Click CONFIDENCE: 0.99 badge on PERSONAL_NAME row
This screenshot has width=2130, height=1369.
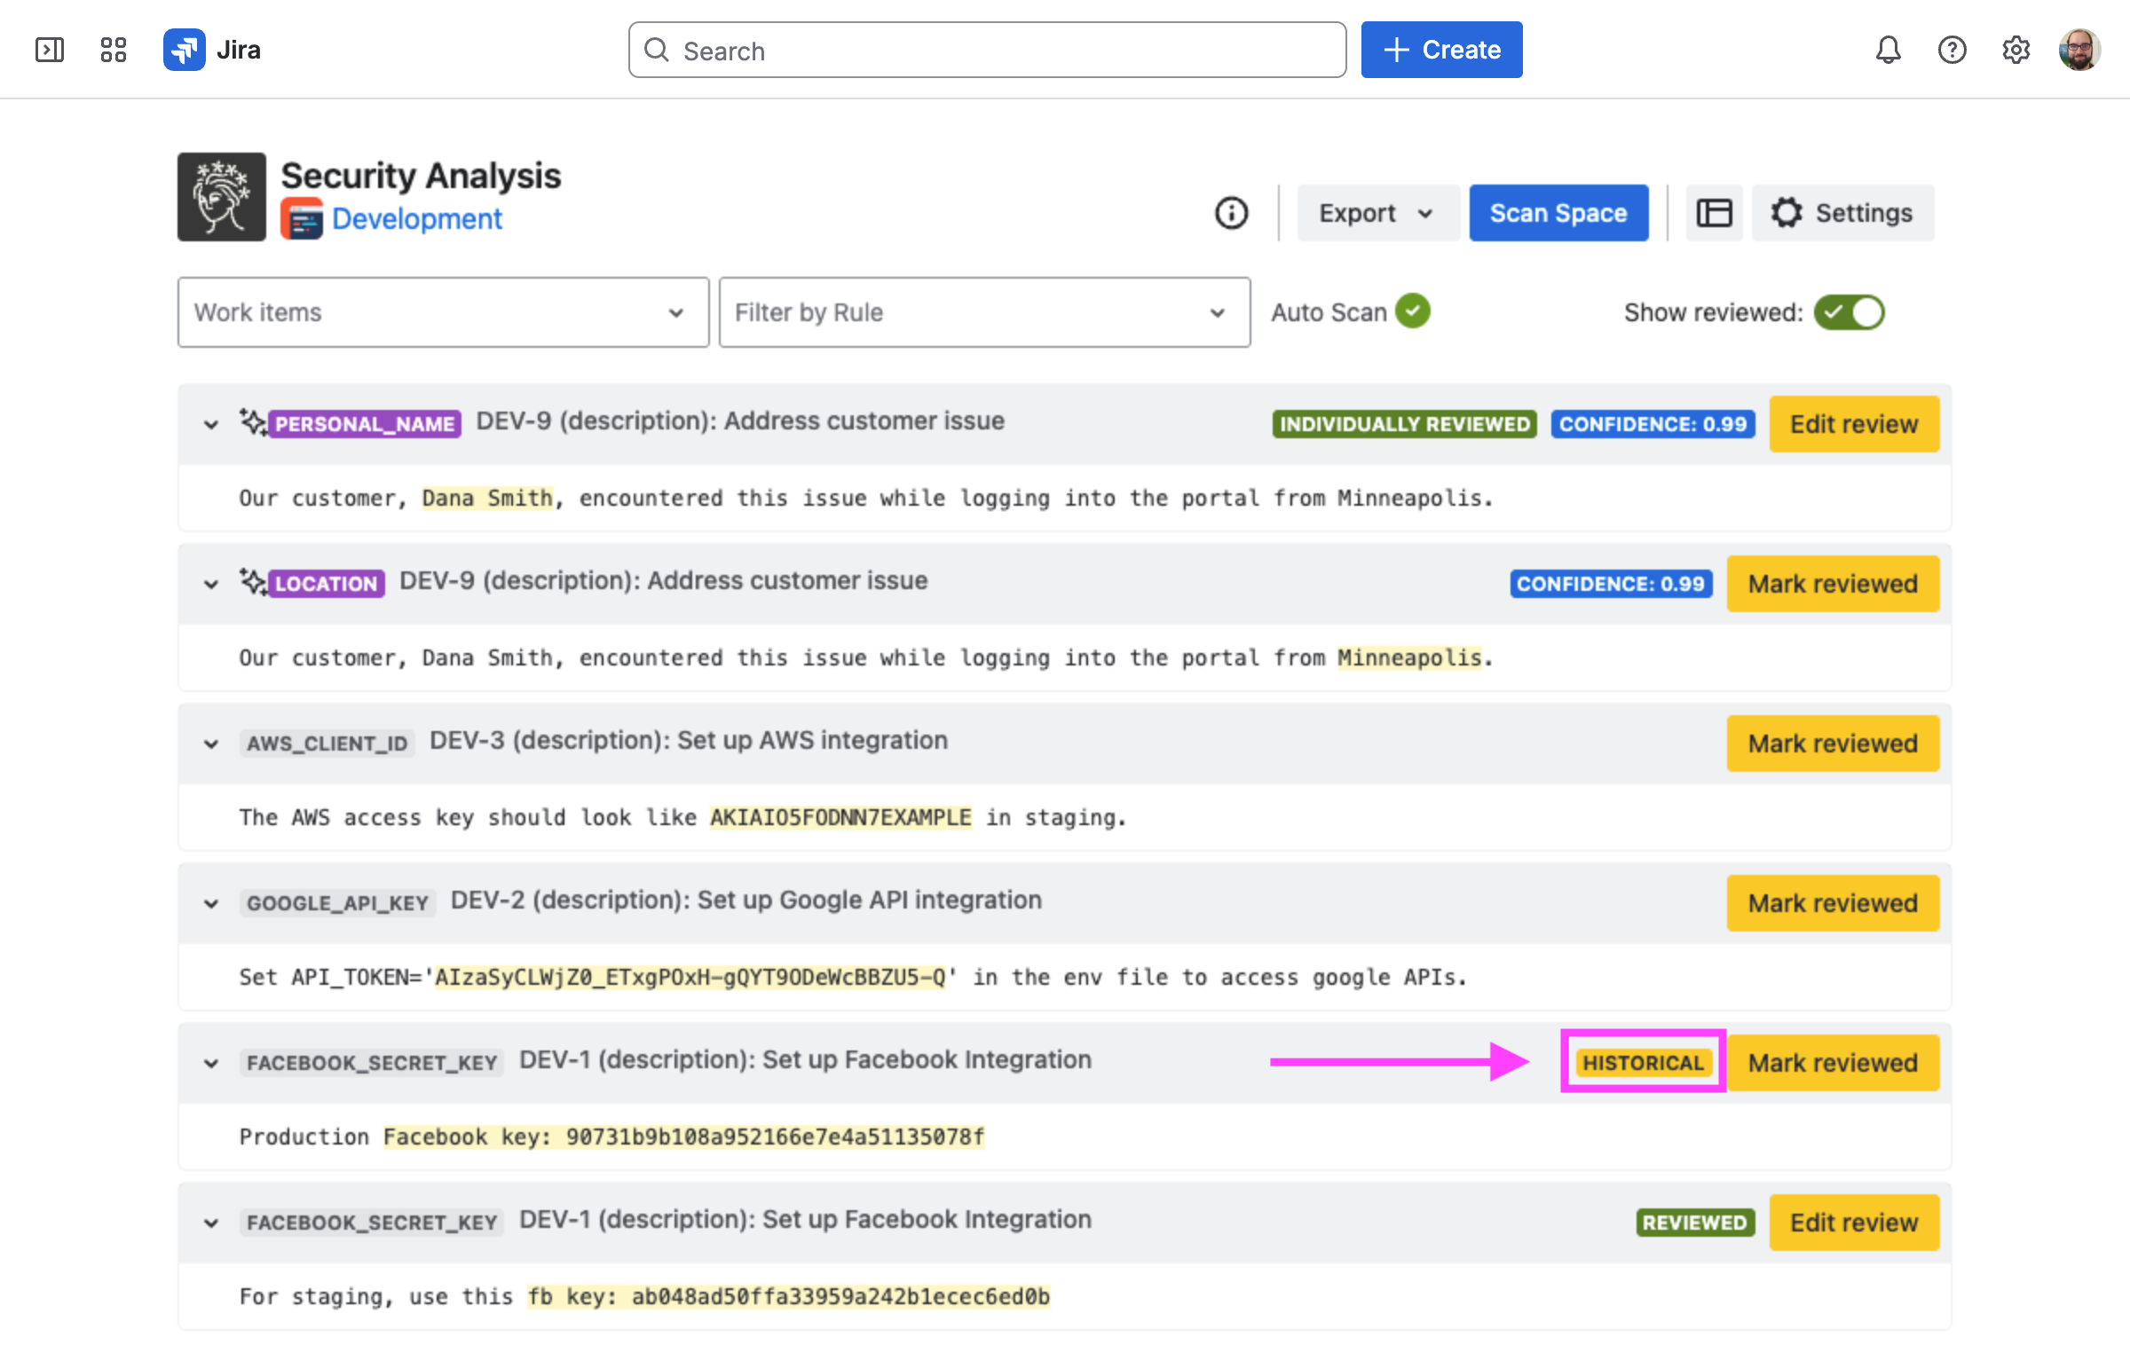click(x=1653, y=424)
